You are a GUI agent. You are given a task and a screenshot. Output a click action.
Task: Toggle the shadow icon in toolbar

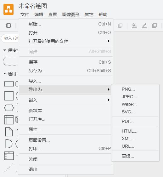155,26
